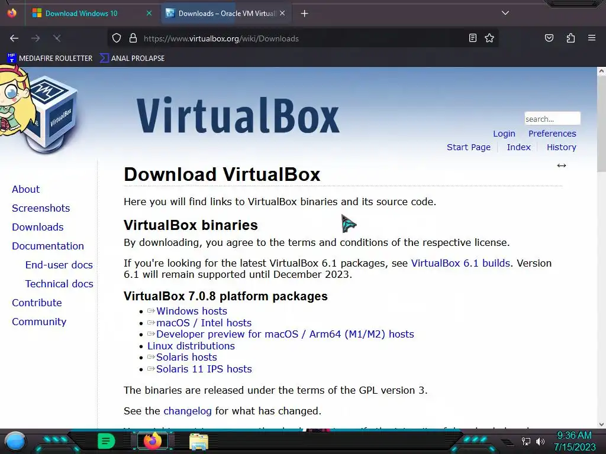Viewport: 606px width, 454px height.
Task: Open the ANAL PROLAPSE bookmark
Action: [132, 59]
